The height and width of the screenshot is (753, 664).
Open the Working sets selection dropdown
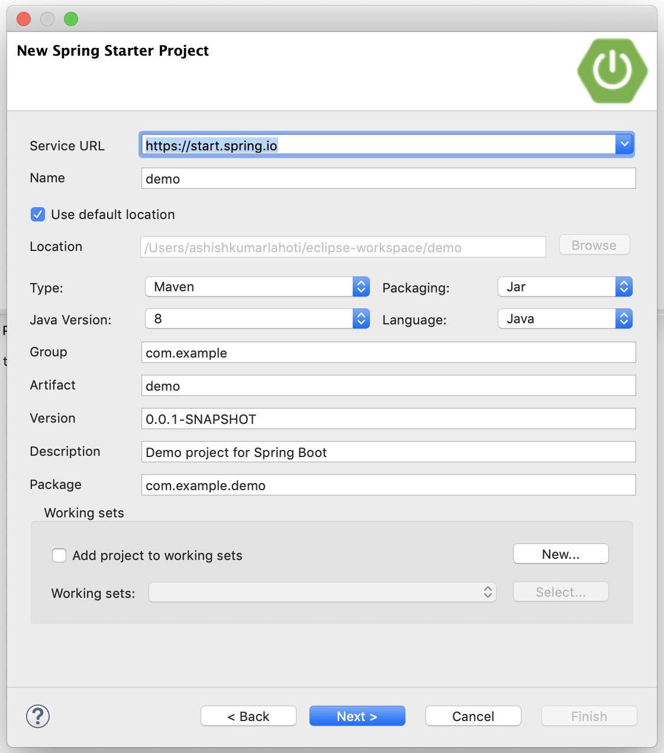pyautogui.click(x=487, y=592)
